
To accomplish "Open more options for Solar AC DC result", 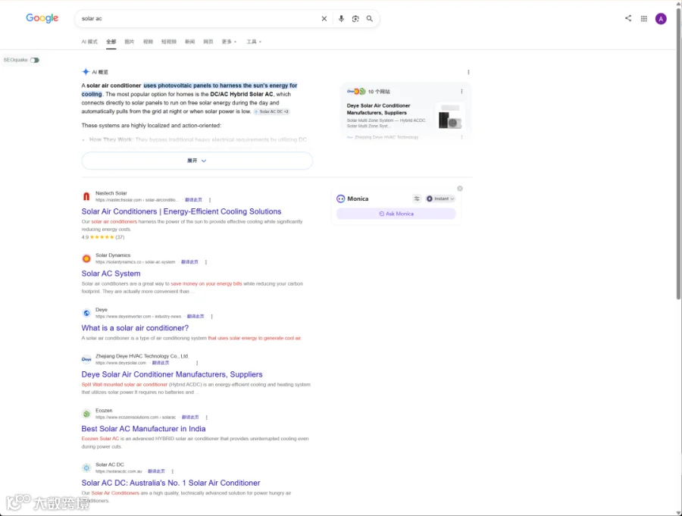I will click(x=173, y=471).
